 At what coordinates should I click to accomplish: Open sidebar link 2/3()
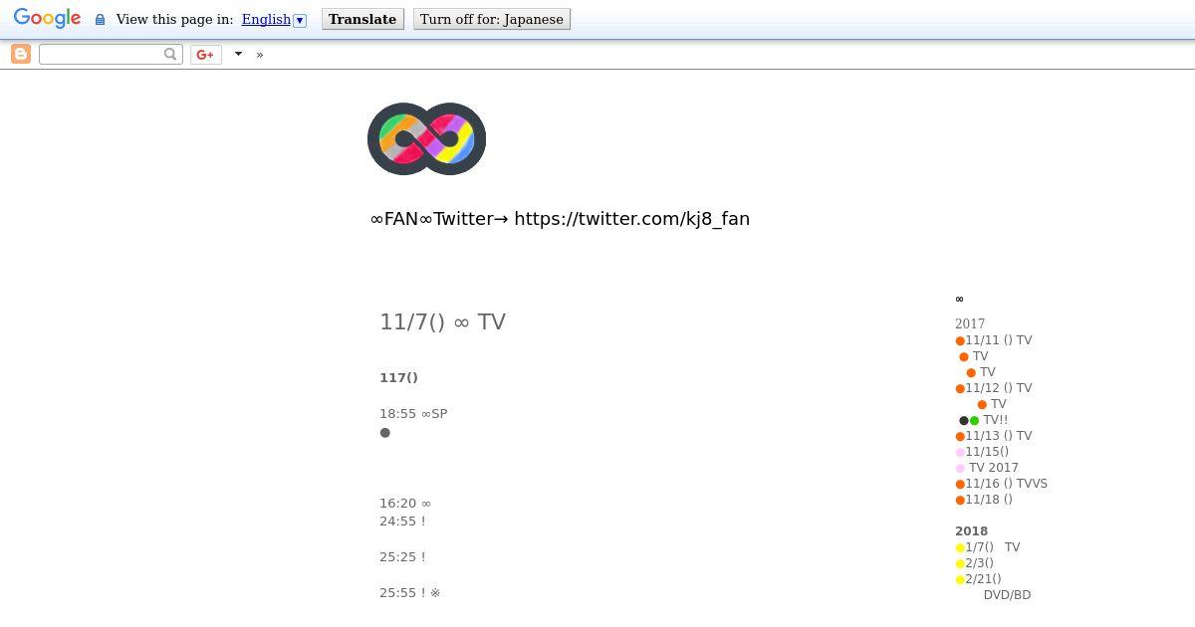pyautogui.click(x=980, y=563)
